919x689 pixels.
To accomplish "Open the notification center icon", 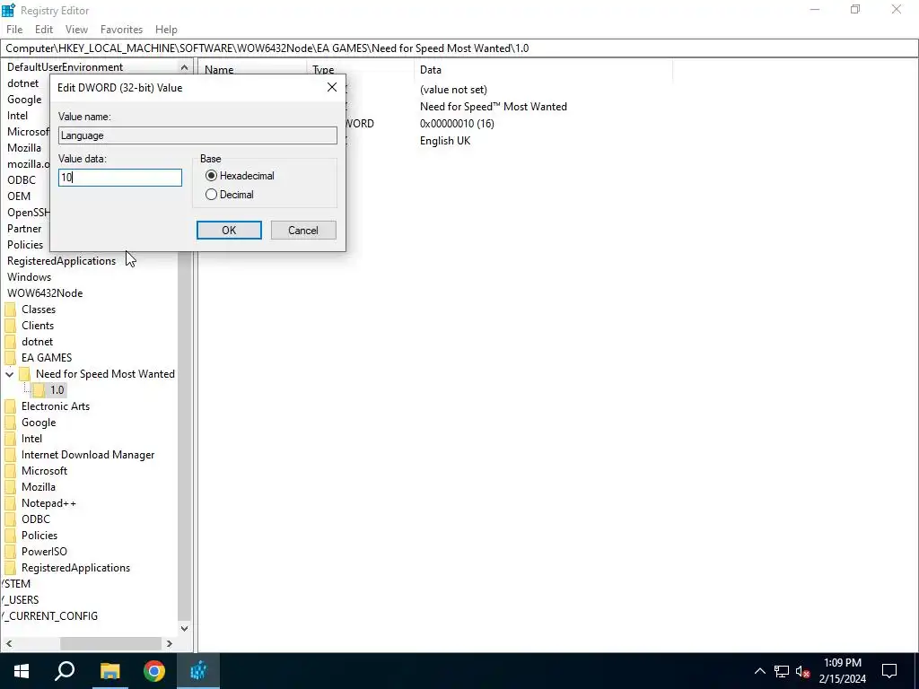I will pyautogui.click(x=889, y=671).
